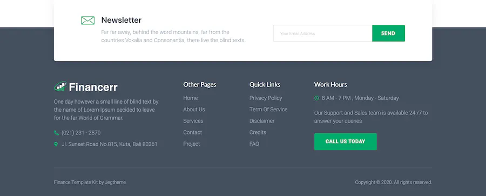Open the Disclaimer link
Image resolution: width=486 pixels, height=196 pixels.
[262, 121]
